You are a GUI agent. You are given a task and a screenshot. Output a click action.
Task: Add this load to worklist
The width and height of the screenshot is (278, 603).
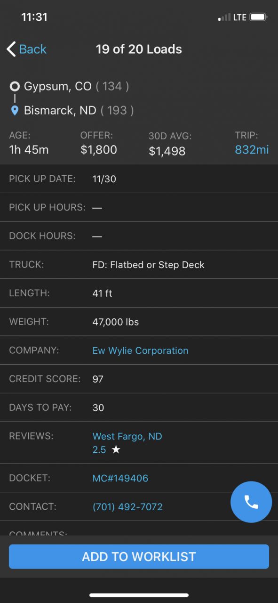tap(139, 556)
